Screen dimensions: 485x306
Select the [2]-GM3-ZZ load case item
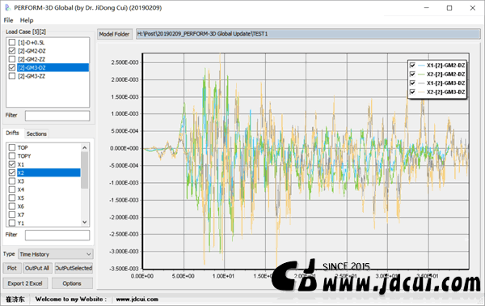(32, 76)
